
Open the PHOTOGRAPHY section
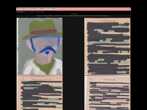pos(33,8)
